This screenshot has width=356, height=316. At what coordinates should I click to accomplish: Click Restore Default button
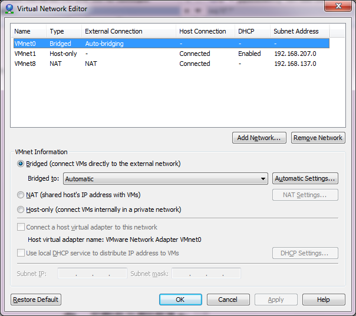tap(36, 300)
